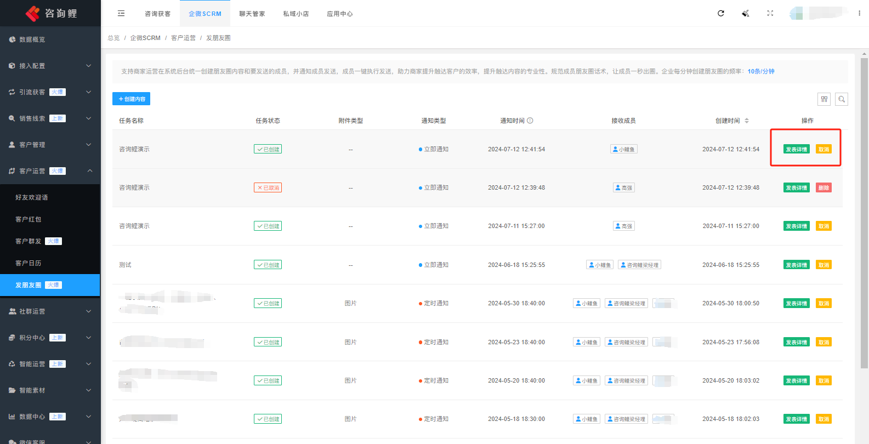Select the 企微SCRM top tab

point(205,14)
